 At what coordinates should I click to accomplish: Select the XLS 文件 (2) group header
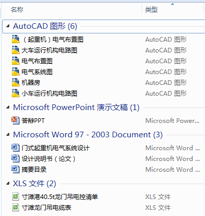point(35,184)
